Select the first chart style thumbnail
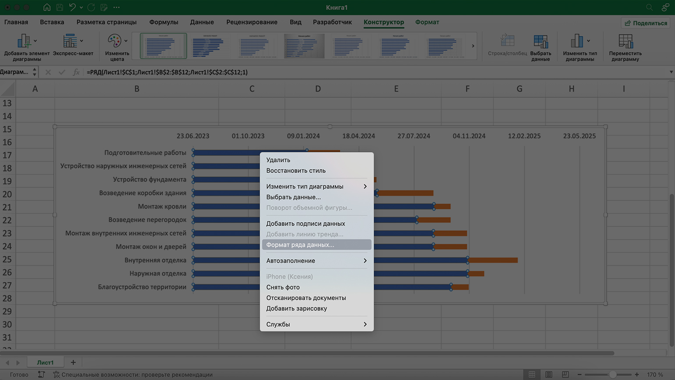 point(163,46)
